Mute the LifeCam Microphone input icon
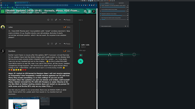Screen dimensions: 195x109 click(x=100, y=15)
